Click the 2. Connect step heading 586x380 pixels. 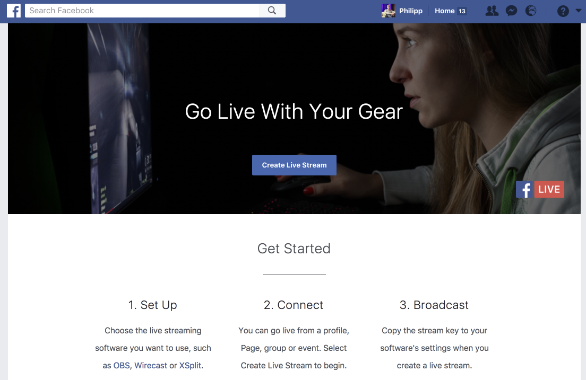pyautogui.click(x=294, y=305)
